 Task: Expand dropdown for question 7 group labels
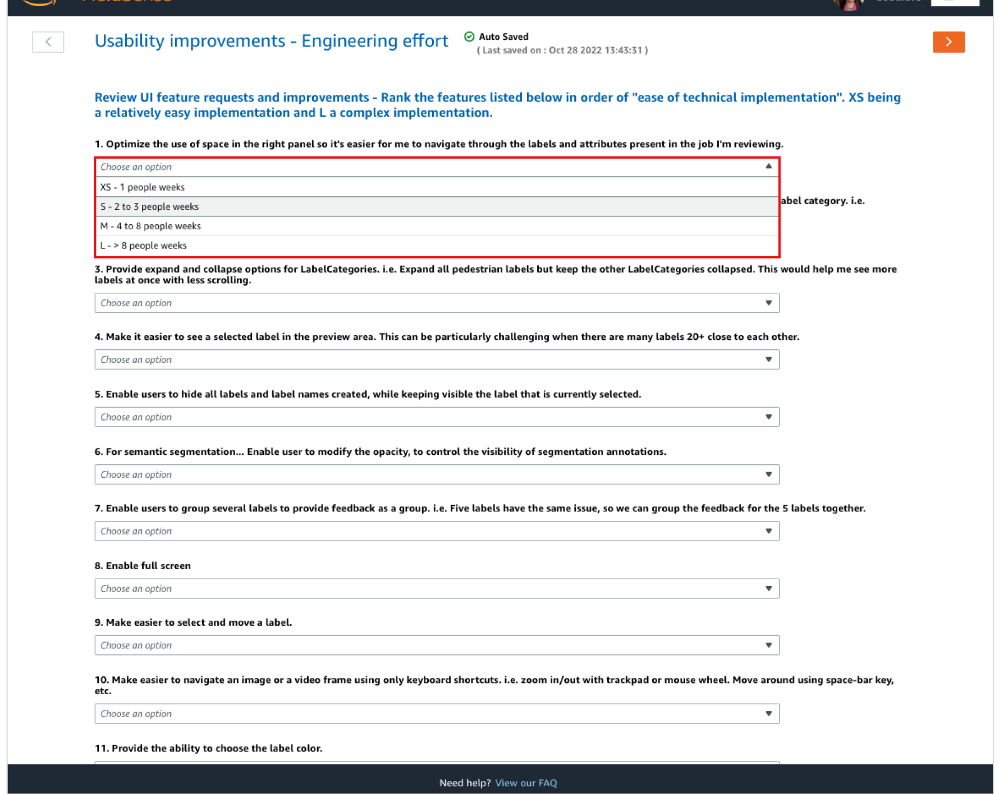pyautogui.click(x=437, y=531)
